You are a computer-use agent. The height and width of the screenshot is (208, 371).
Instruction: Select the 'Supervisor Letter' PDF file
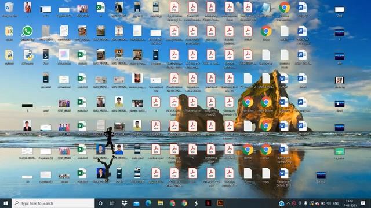(x=192, y=79)
